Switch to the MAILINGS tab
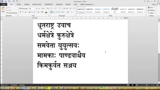160x90 pixels. tap(59, 4)
